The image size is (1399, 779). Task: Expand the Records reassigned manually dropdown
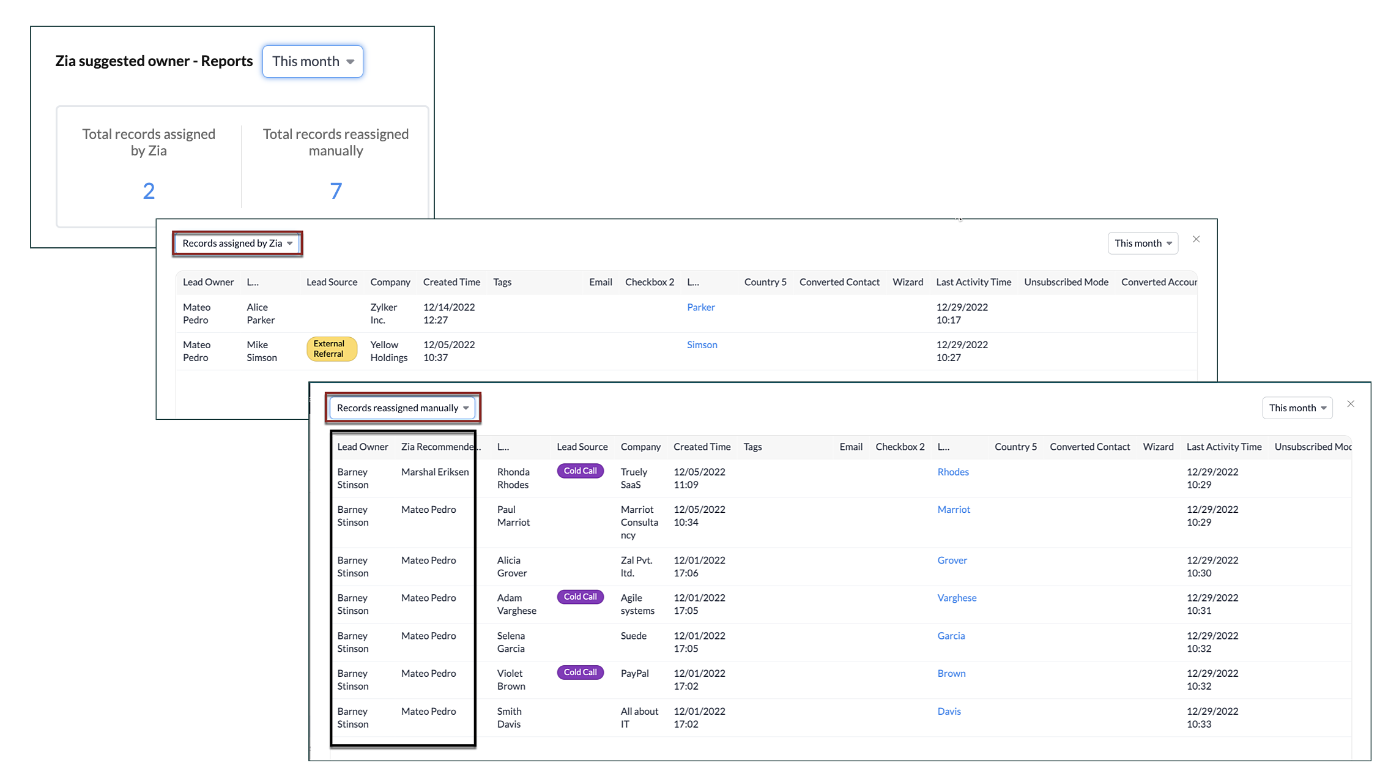point(402,408)
